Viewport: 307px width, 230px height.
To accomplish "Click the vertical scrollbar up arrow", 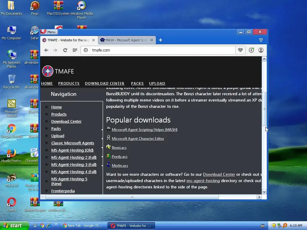I will point(264,59).
